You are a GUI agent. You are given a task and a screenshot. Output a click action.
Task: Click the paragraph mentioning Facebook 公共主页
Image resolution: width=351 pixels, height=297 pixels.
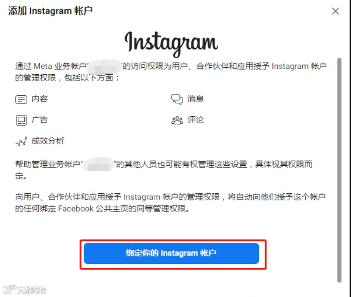click(x=170, y=203)
